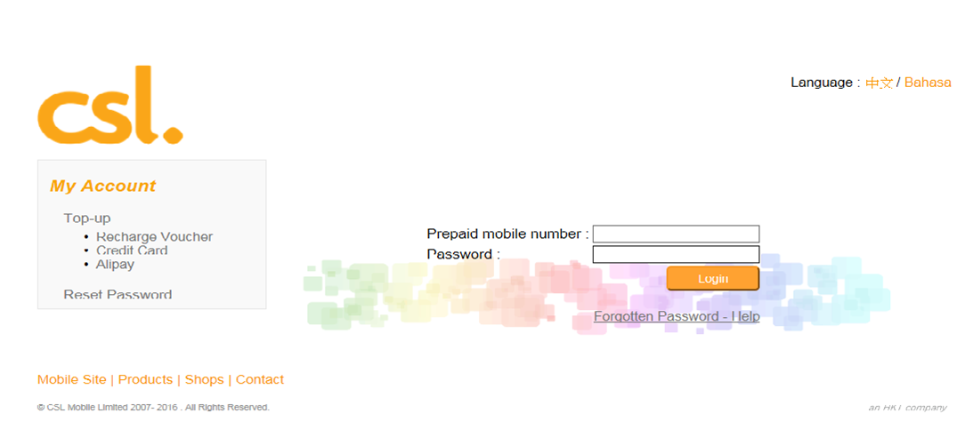Choose Credit Card top-up option
This screenshot has width=965, height=429.
point(132,250)
